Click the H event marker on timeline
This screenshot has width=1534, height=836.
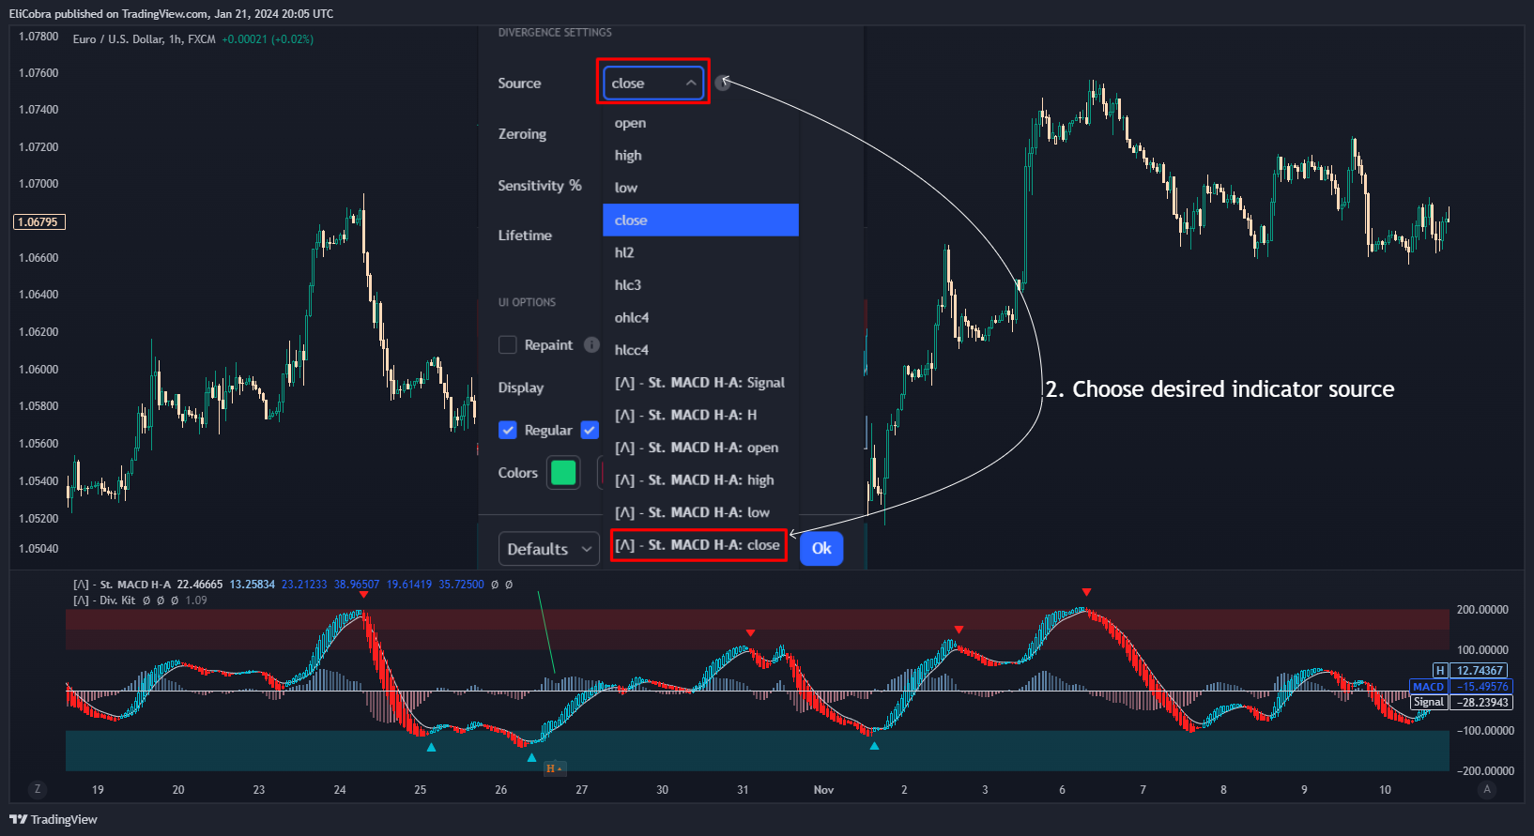[554, 768]
